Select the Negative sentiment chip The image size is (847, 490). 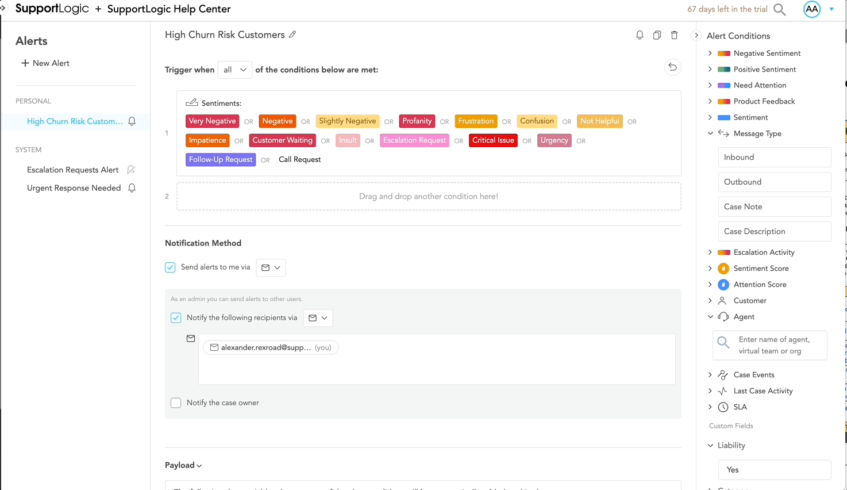[x=277, y=121]
